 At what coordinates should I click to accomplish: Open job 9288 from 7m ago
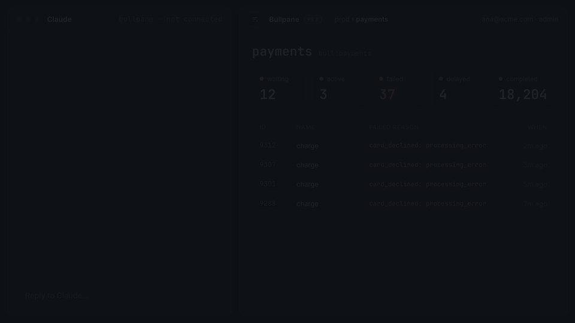[403, 203]
